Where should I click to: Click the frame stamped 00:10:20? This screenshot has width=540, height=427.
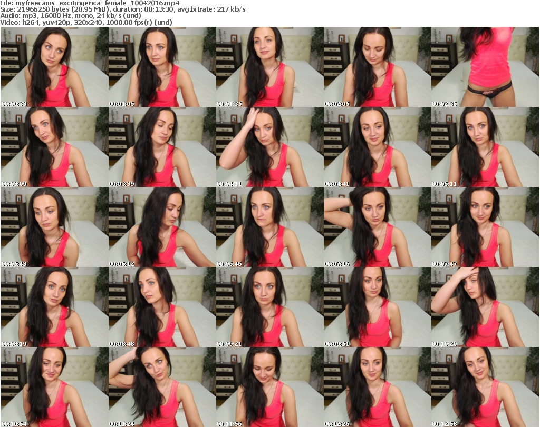485,307
